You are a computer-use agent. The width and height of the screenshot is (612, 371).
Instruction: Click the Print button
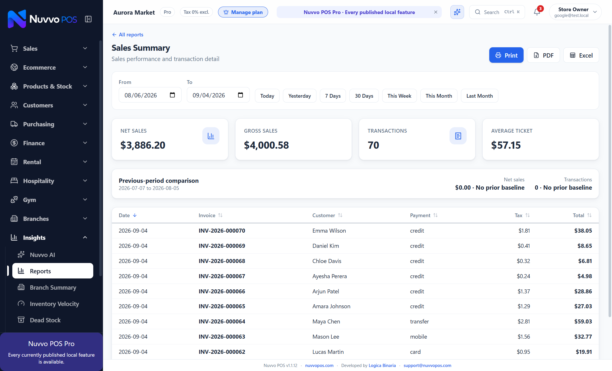(506, 55)
